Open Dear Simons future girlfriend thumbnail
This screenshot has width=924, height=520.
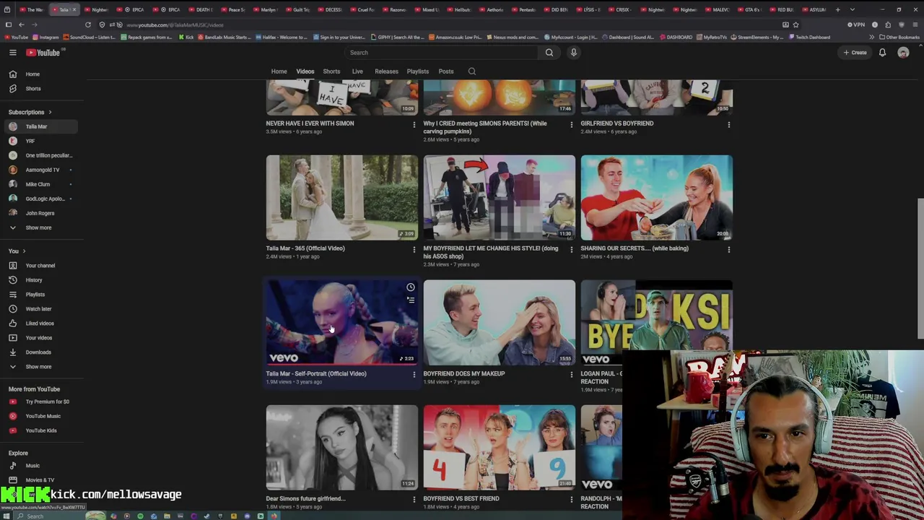click(341, 447)
